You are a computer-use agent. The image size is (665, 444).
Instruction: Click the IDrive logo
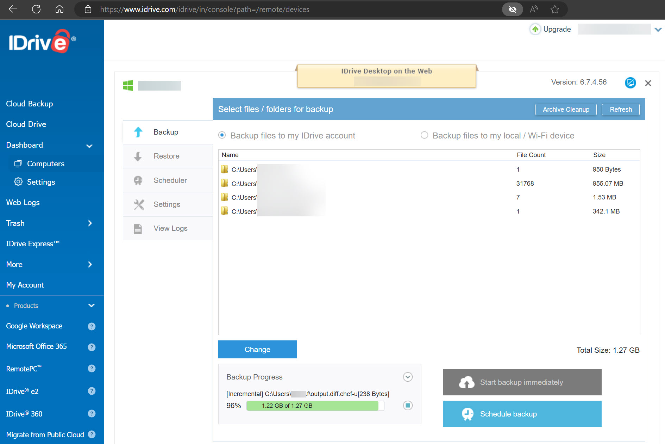pyautogui.click(x=42, y=42)
